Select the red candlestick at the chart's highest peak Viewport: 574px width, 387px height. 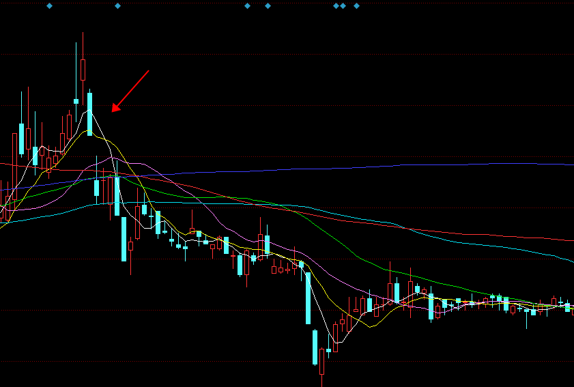click(83, 70)
